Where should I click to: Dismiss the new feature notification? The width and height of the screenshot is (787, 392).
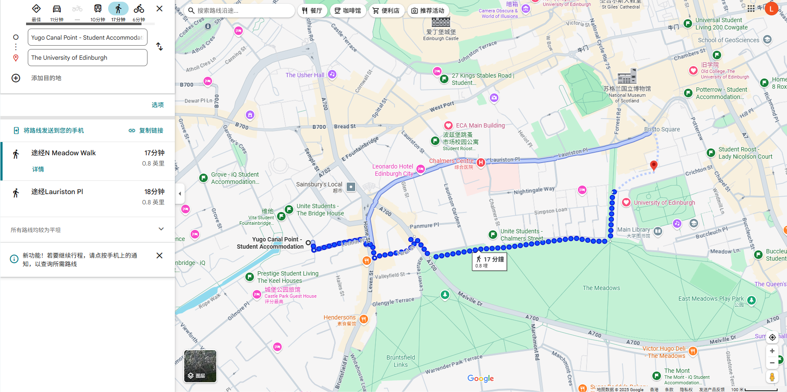(x=159, y=256)
